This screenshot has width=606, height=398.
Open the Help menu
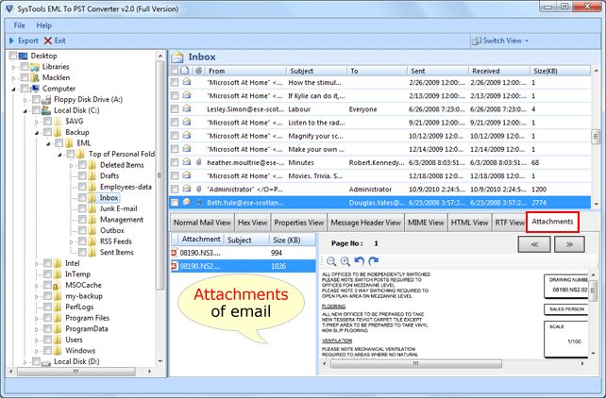43,25
